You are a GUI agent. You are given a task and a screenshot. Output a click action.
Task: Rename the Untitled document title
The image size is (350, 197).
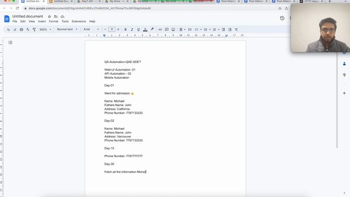pyautogui.click(x=27, y=16)
